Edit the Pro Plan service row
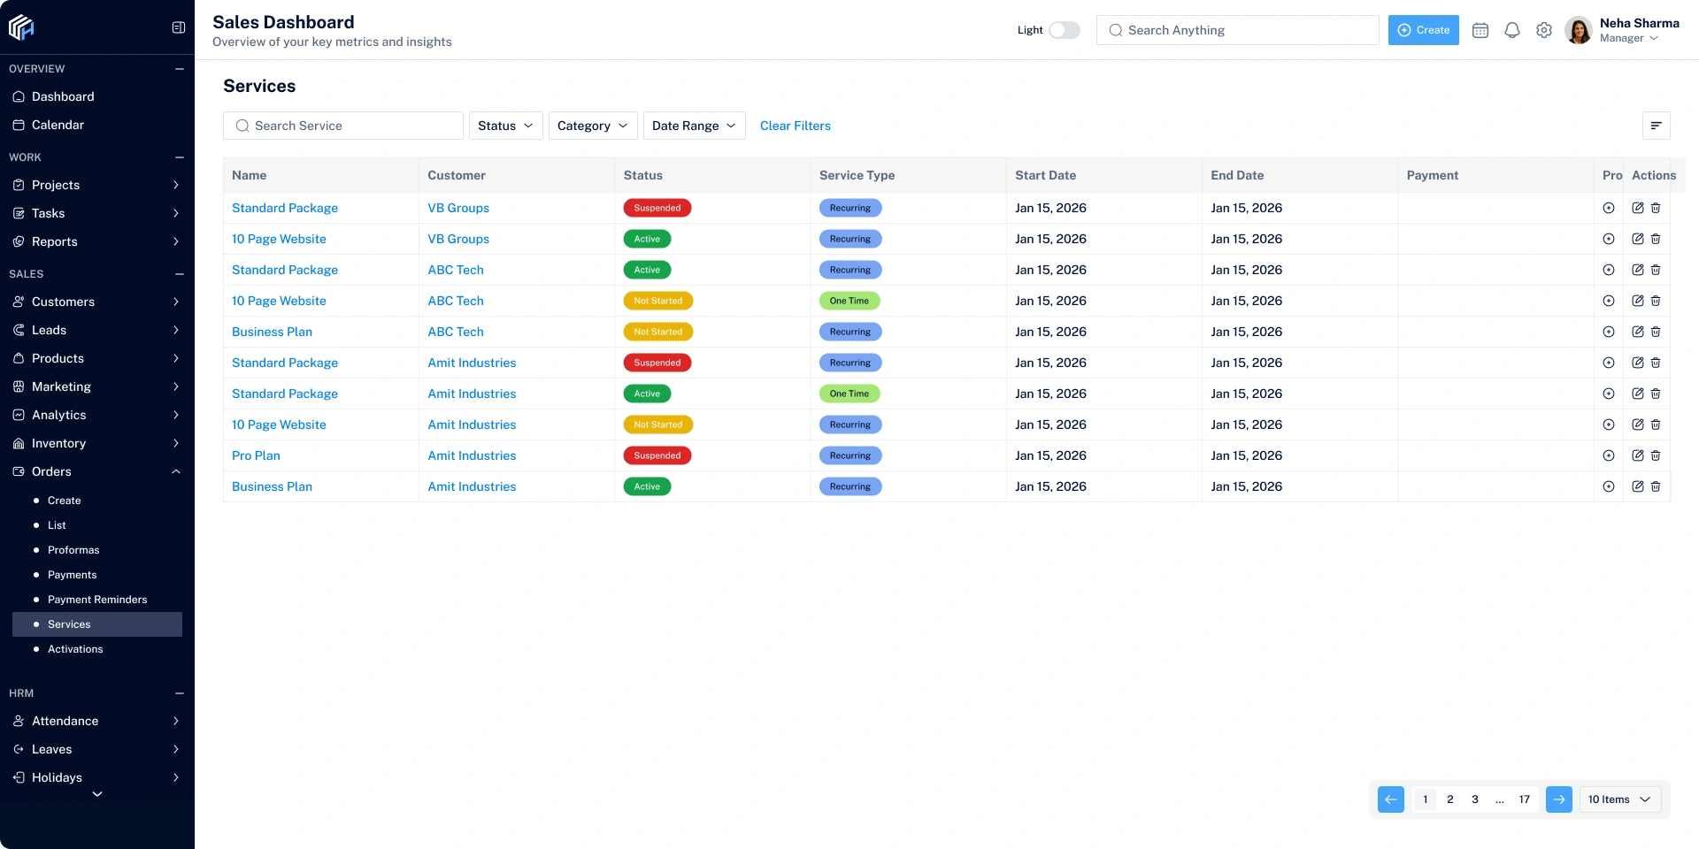 pyautogui.click(x=1638, y=455)
